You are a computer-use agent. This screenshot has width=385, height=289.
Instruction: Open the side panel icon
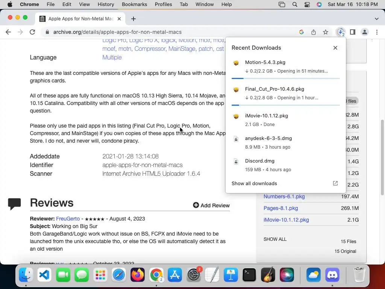[353, 32]
